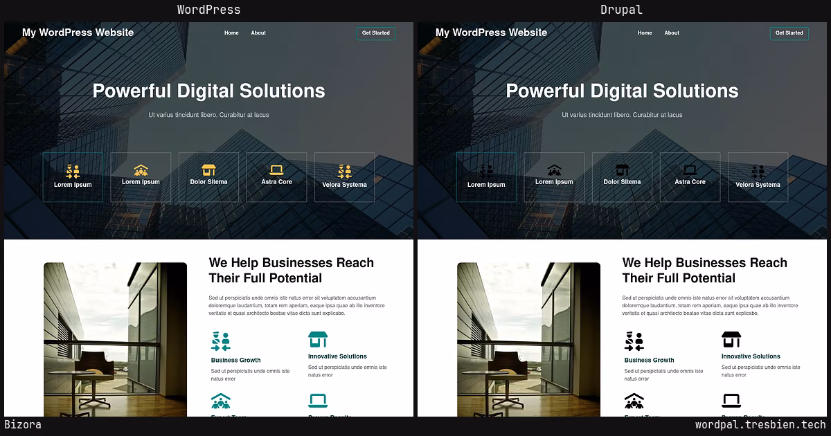Image resolution: width=831 pixels, height=436 pixels.
Task: Select the Dolor Sitema label in WordPress panel
Action: click(x=208, y=182)
